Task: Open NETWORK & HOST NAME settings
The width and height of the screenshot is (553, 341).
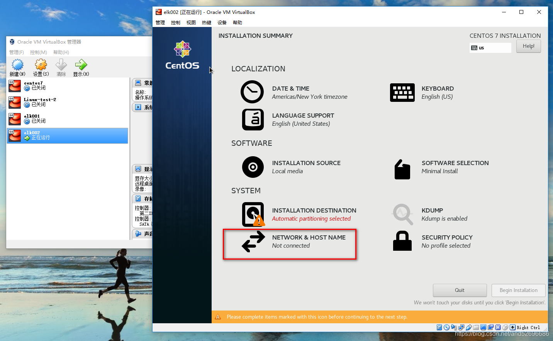Action: tap(309, 238)
